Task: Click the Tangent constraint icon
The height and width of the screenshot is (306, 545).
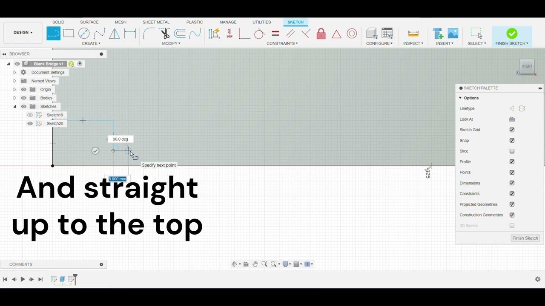Action: 259,34
